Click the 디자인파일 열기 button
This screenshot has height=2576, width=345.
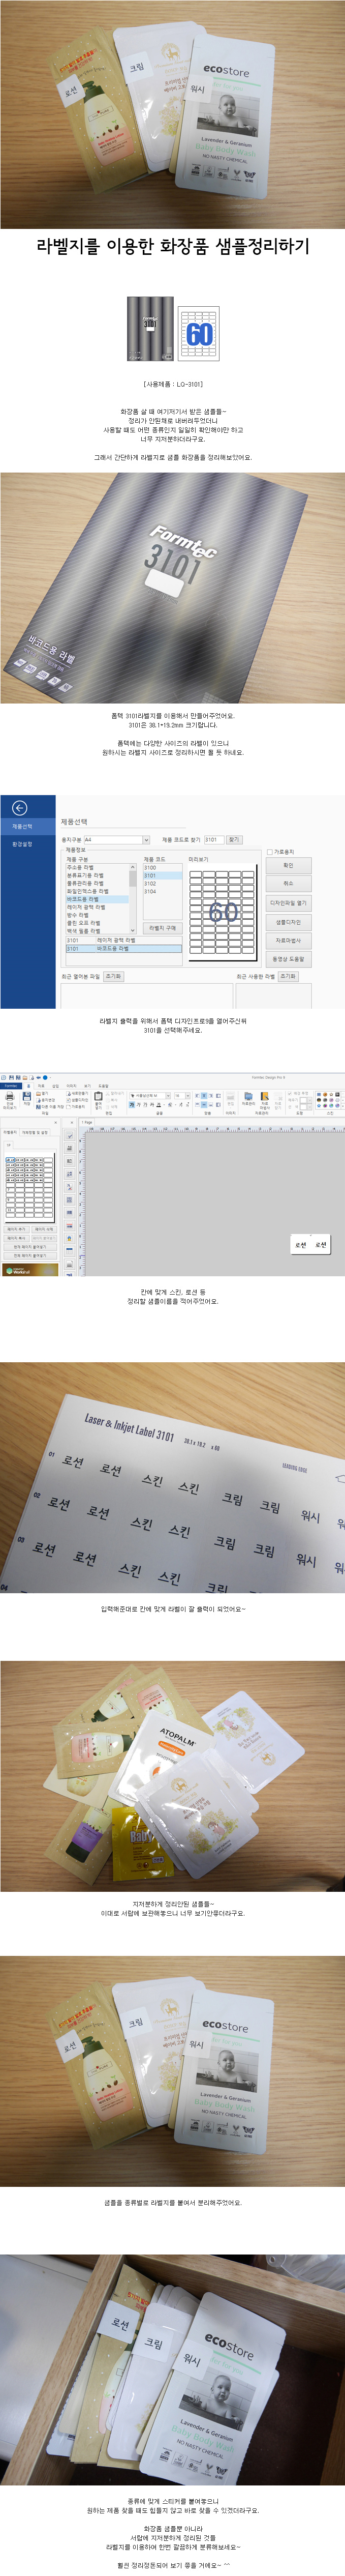288,903
